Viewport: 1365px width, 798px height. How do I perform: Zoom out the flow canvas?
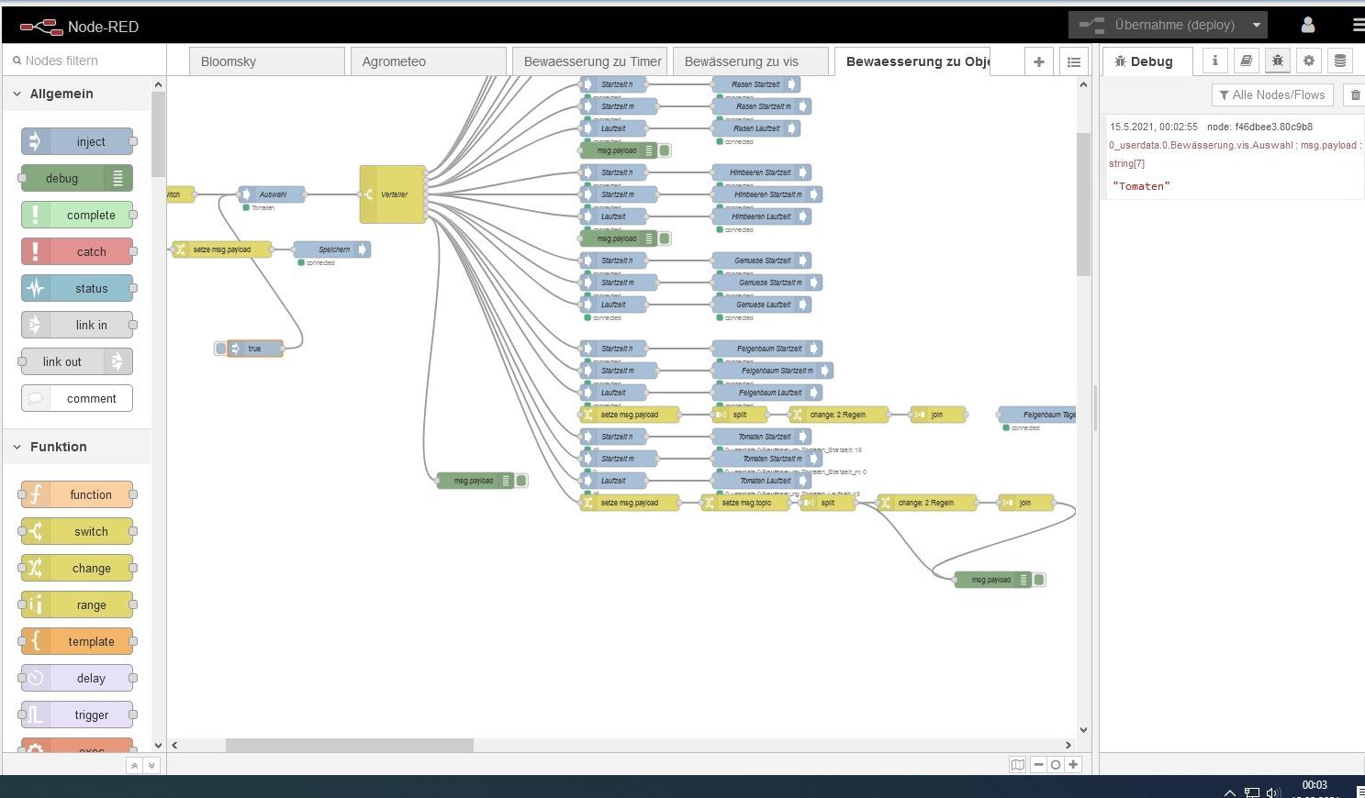(1038, 764)
